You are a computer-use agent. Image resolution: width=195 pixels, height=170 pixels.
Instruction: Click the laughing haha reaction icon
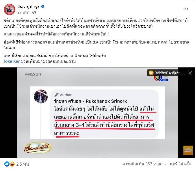tap(12, 164)
